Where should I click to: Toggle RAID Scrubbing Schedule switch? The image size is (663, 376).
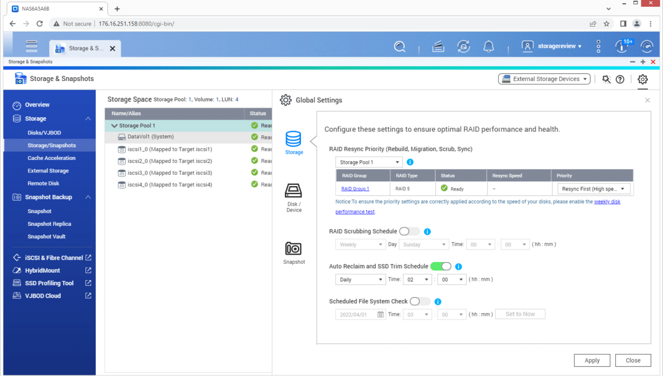click(409, 231)
